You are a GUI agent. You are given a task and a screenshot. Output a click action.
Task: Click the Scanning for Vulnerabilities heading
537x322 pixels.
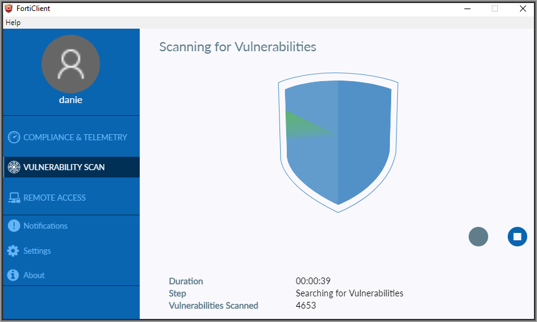tap(237, 47)
